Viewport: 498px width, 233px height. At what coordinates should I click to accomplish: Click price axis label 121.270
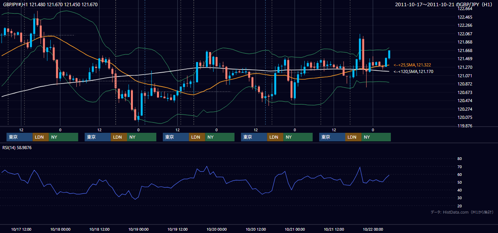(465, 67)
